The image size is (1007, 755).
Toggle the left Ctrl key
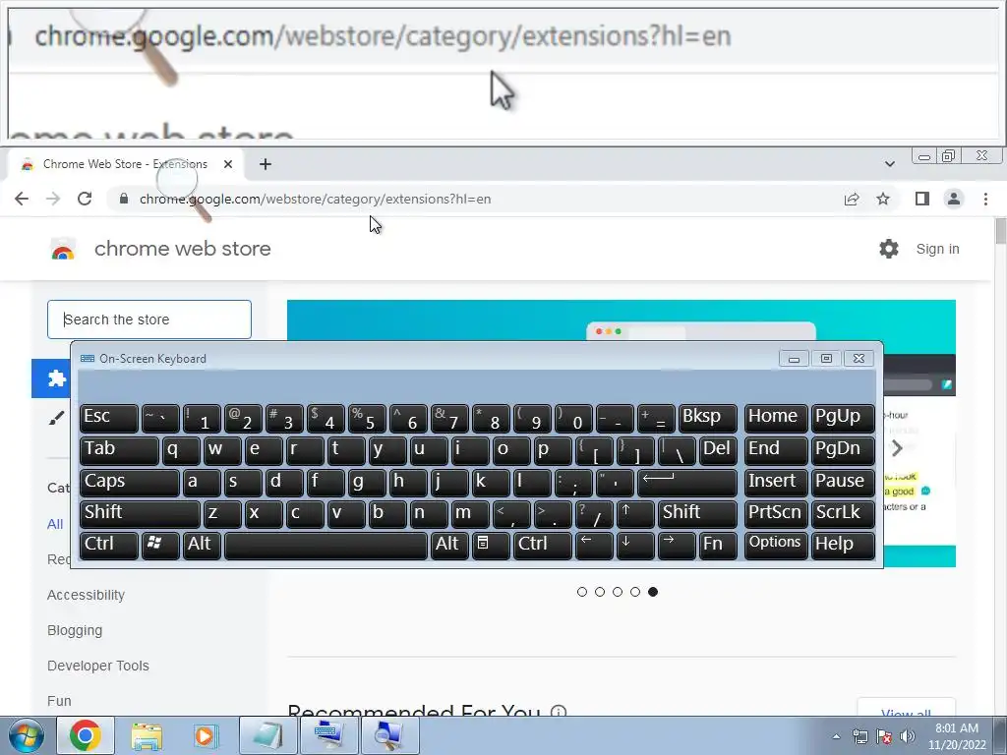point(108,545)
